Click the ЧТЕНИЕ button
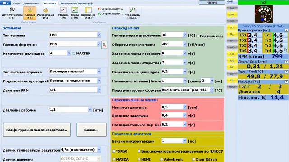289x162 pixels. click(212, 3)
